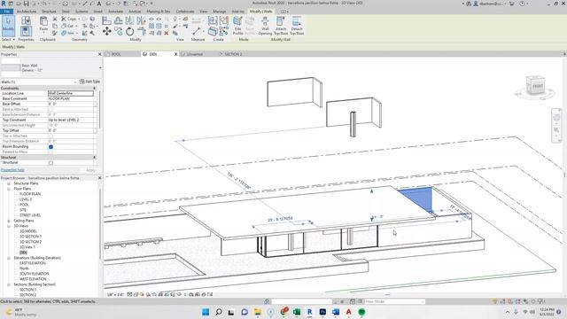Screen dimensions: 567x319
Task: Switch to the Manage ribbon tab
Action: [x=219, y=12]
